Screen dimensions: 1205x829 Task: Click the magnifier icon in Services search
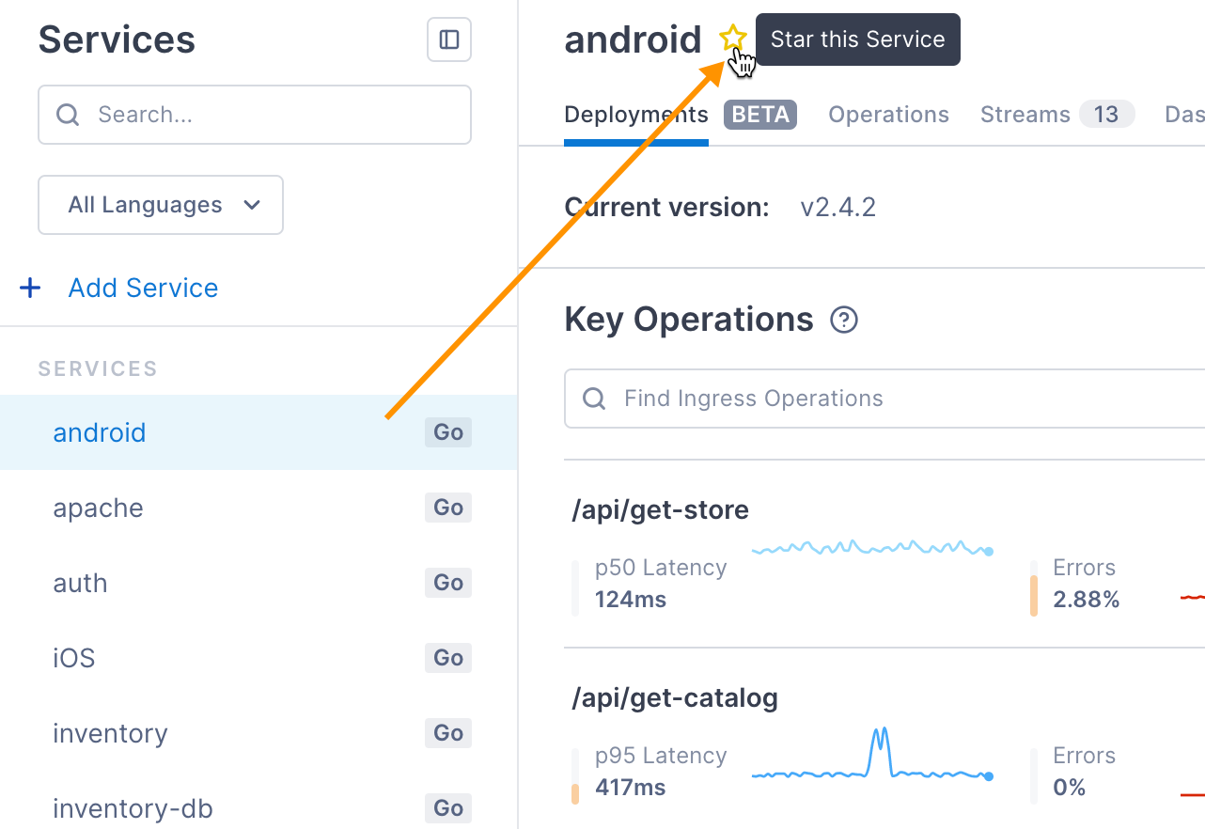pos(68,115)
